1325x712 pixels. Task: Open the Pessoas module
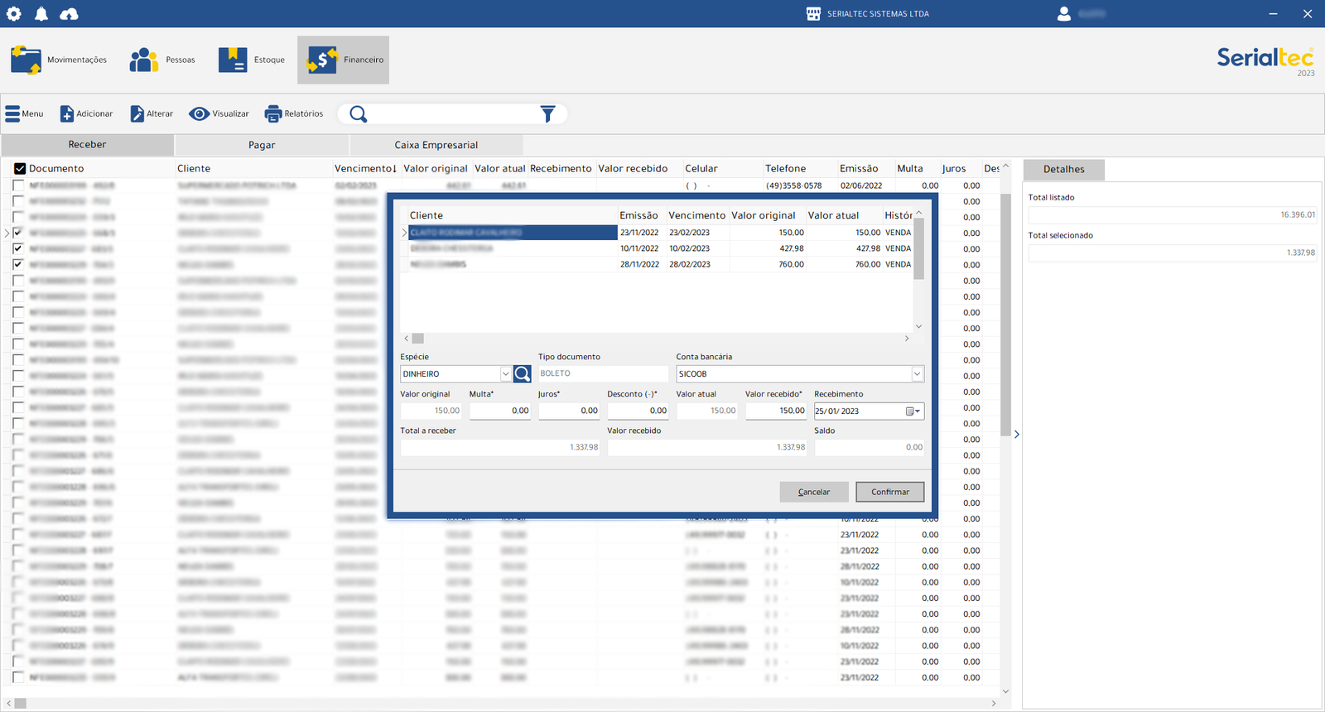pyautogui.click(x=162, y=60)
